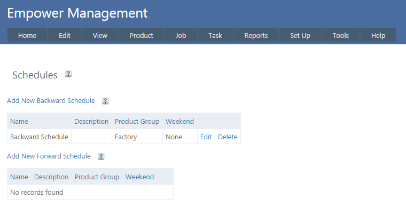Open the Tools menu

[x=340, y=35]
